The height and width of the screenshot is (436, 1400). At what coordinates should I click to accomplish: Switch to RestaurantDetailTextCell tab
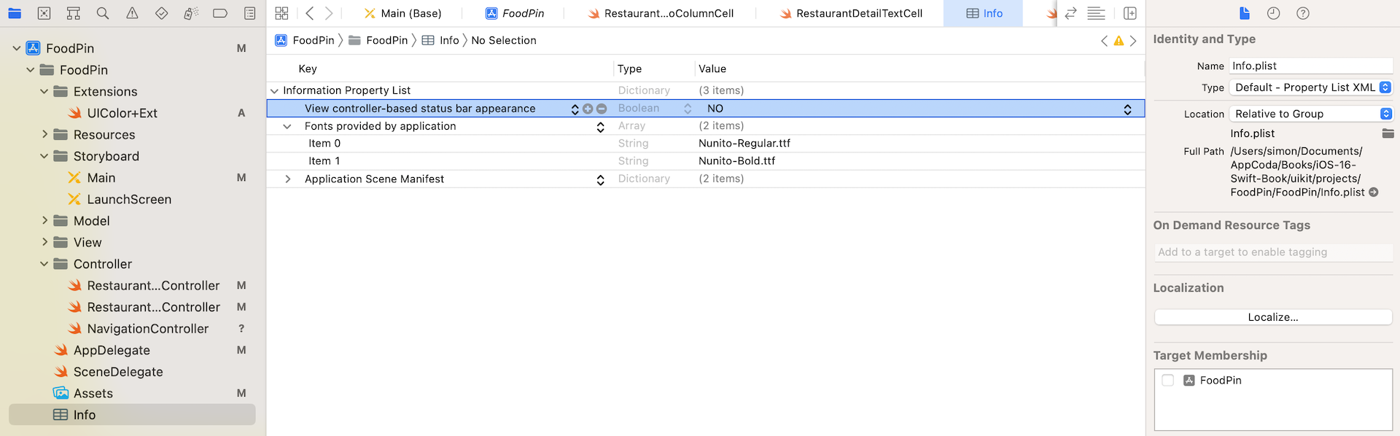tap(851, 13)
